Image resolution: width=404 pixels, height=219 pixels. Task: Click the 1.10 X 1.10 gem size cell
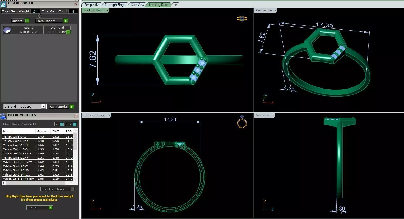28,32
